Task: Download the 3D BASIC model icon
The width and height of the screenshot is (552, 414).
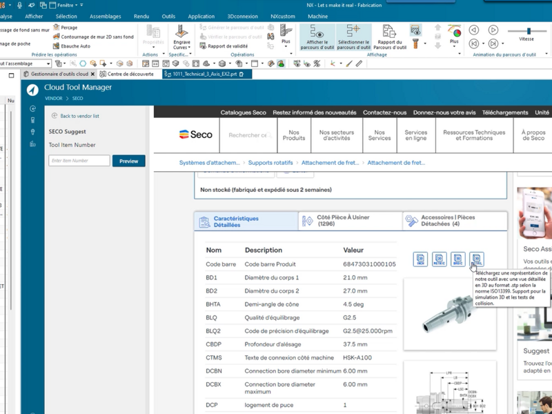Action: pos(458,259)
